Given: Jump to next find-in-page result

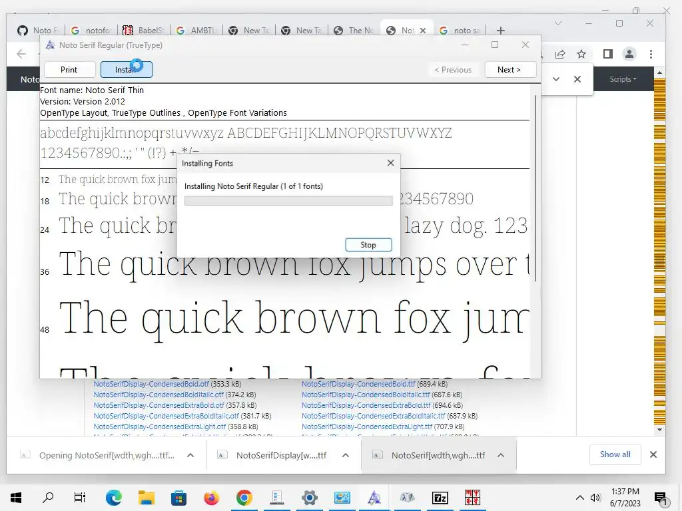Looking at the screenshot, I should [556, 79].
